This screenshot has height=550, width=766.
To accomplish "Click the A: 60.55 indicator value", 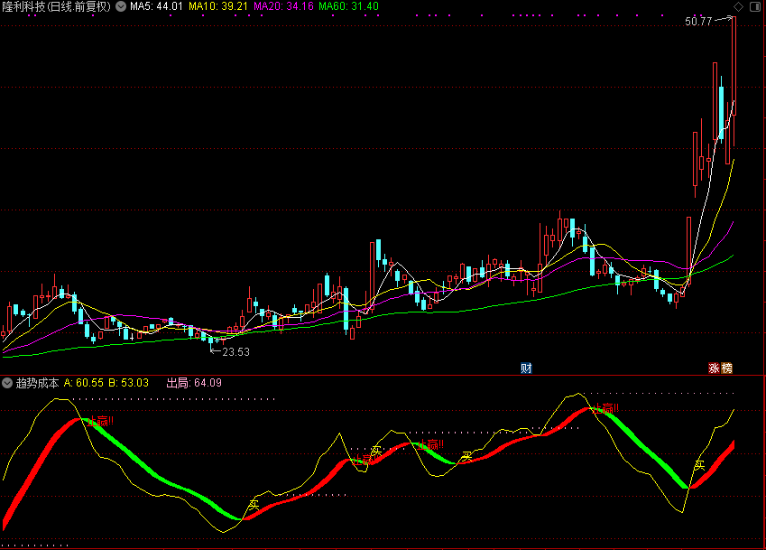I will [84, 383].
